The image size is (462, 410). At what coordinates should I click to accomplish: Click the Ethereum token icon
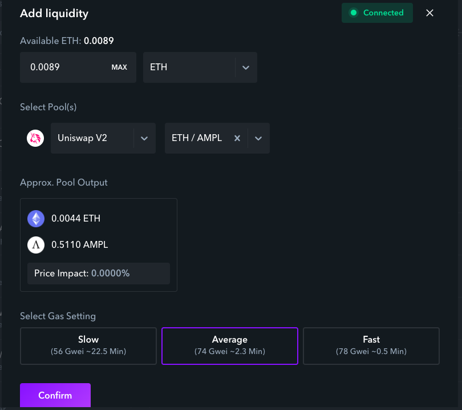[x=36, y=218]
